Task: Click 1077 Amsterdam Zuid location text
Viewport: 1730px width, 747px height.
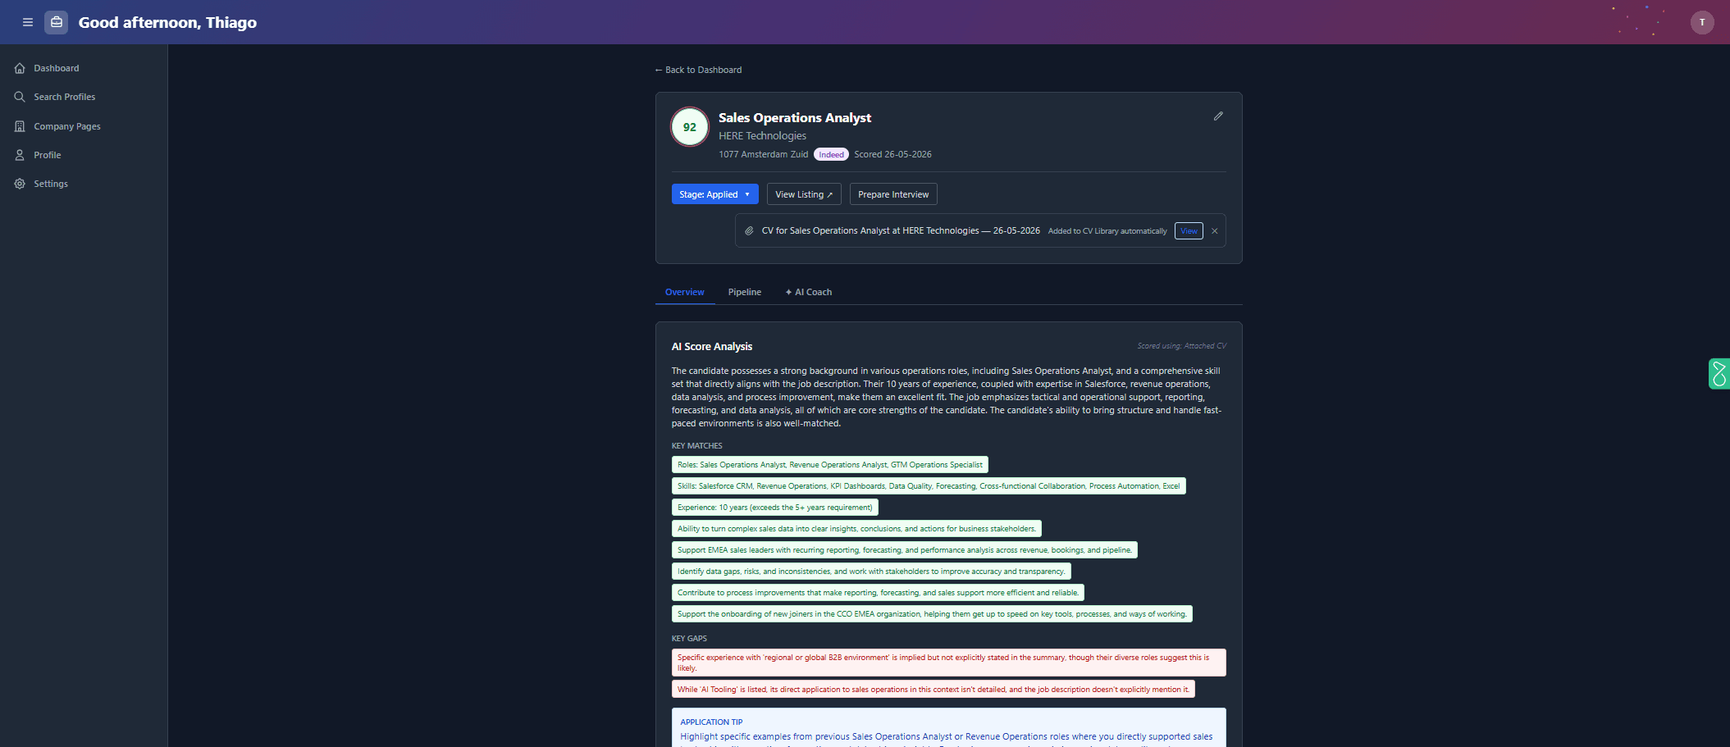Action: [x=764, y=154]
